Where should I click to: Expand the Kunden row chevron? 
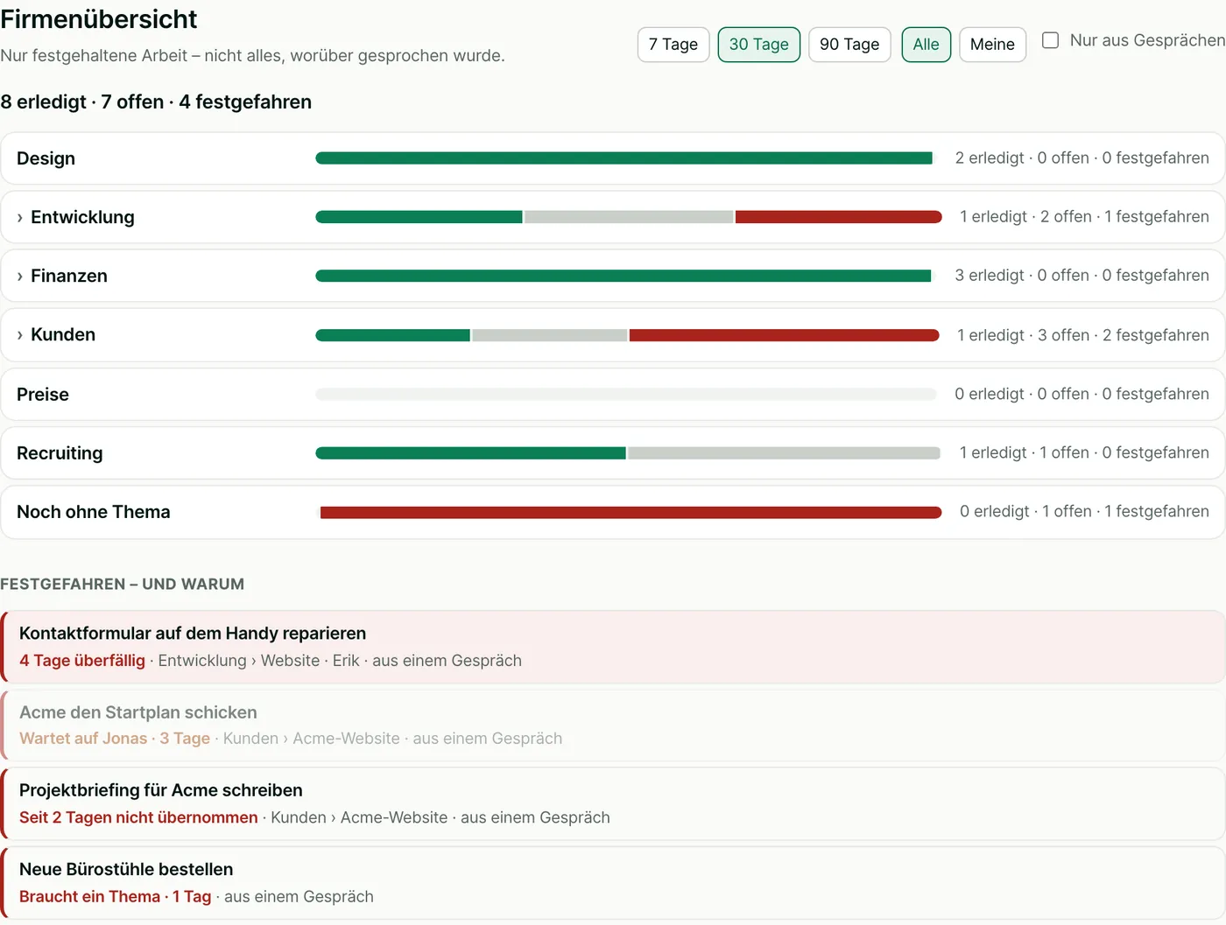[20, 335]
